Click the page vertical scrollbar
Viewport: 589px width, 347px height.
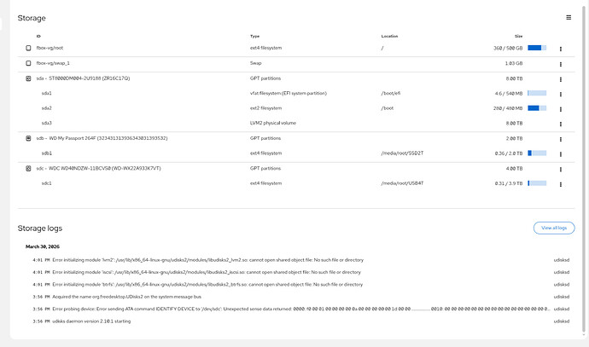pos(583,169)
